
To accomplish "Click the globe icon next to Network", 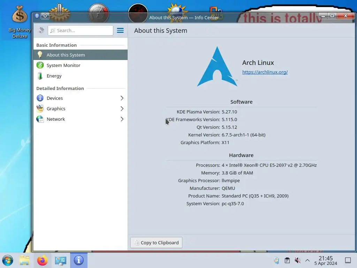I will (40, 119).
